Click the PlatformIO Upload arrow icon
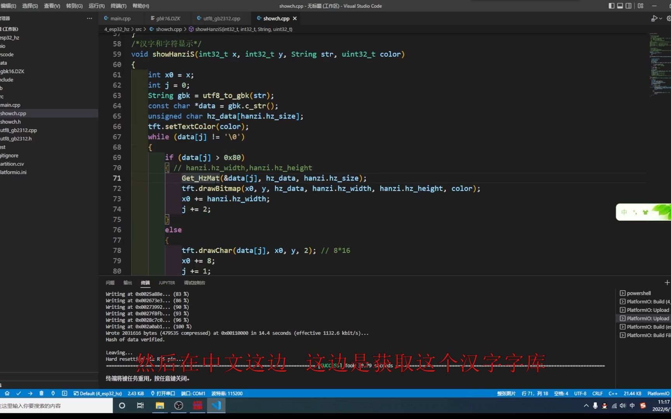Screen dimensions: 671x419 (30, 393)
